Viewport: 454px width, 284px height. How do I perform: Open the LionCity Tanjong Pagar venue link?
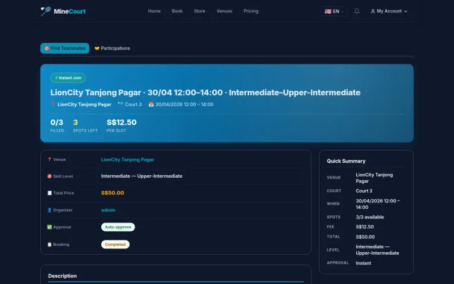coord(127,160)
